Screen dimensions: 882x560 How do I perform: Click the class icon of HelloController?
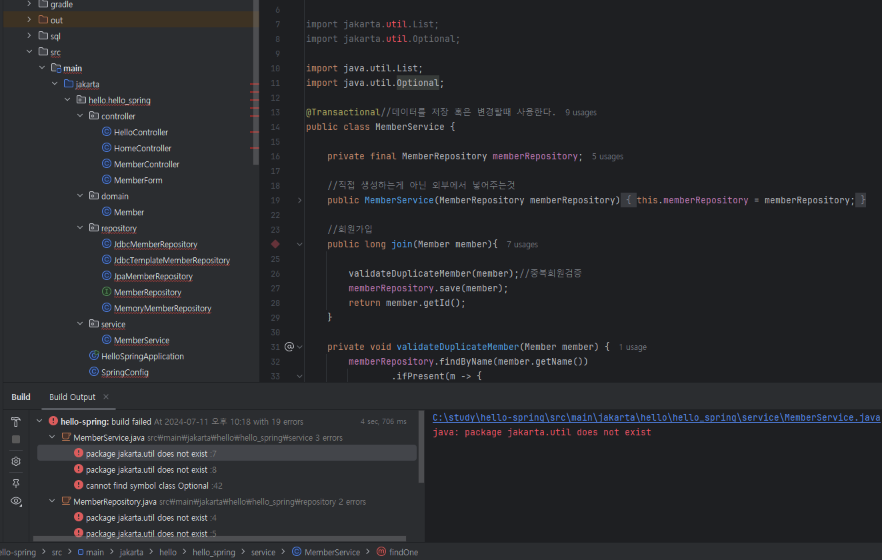point(107,132)
